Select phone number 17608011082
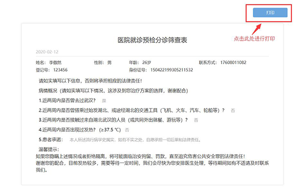Viewport: 298px width, 189px height. (x=233, y=63)
